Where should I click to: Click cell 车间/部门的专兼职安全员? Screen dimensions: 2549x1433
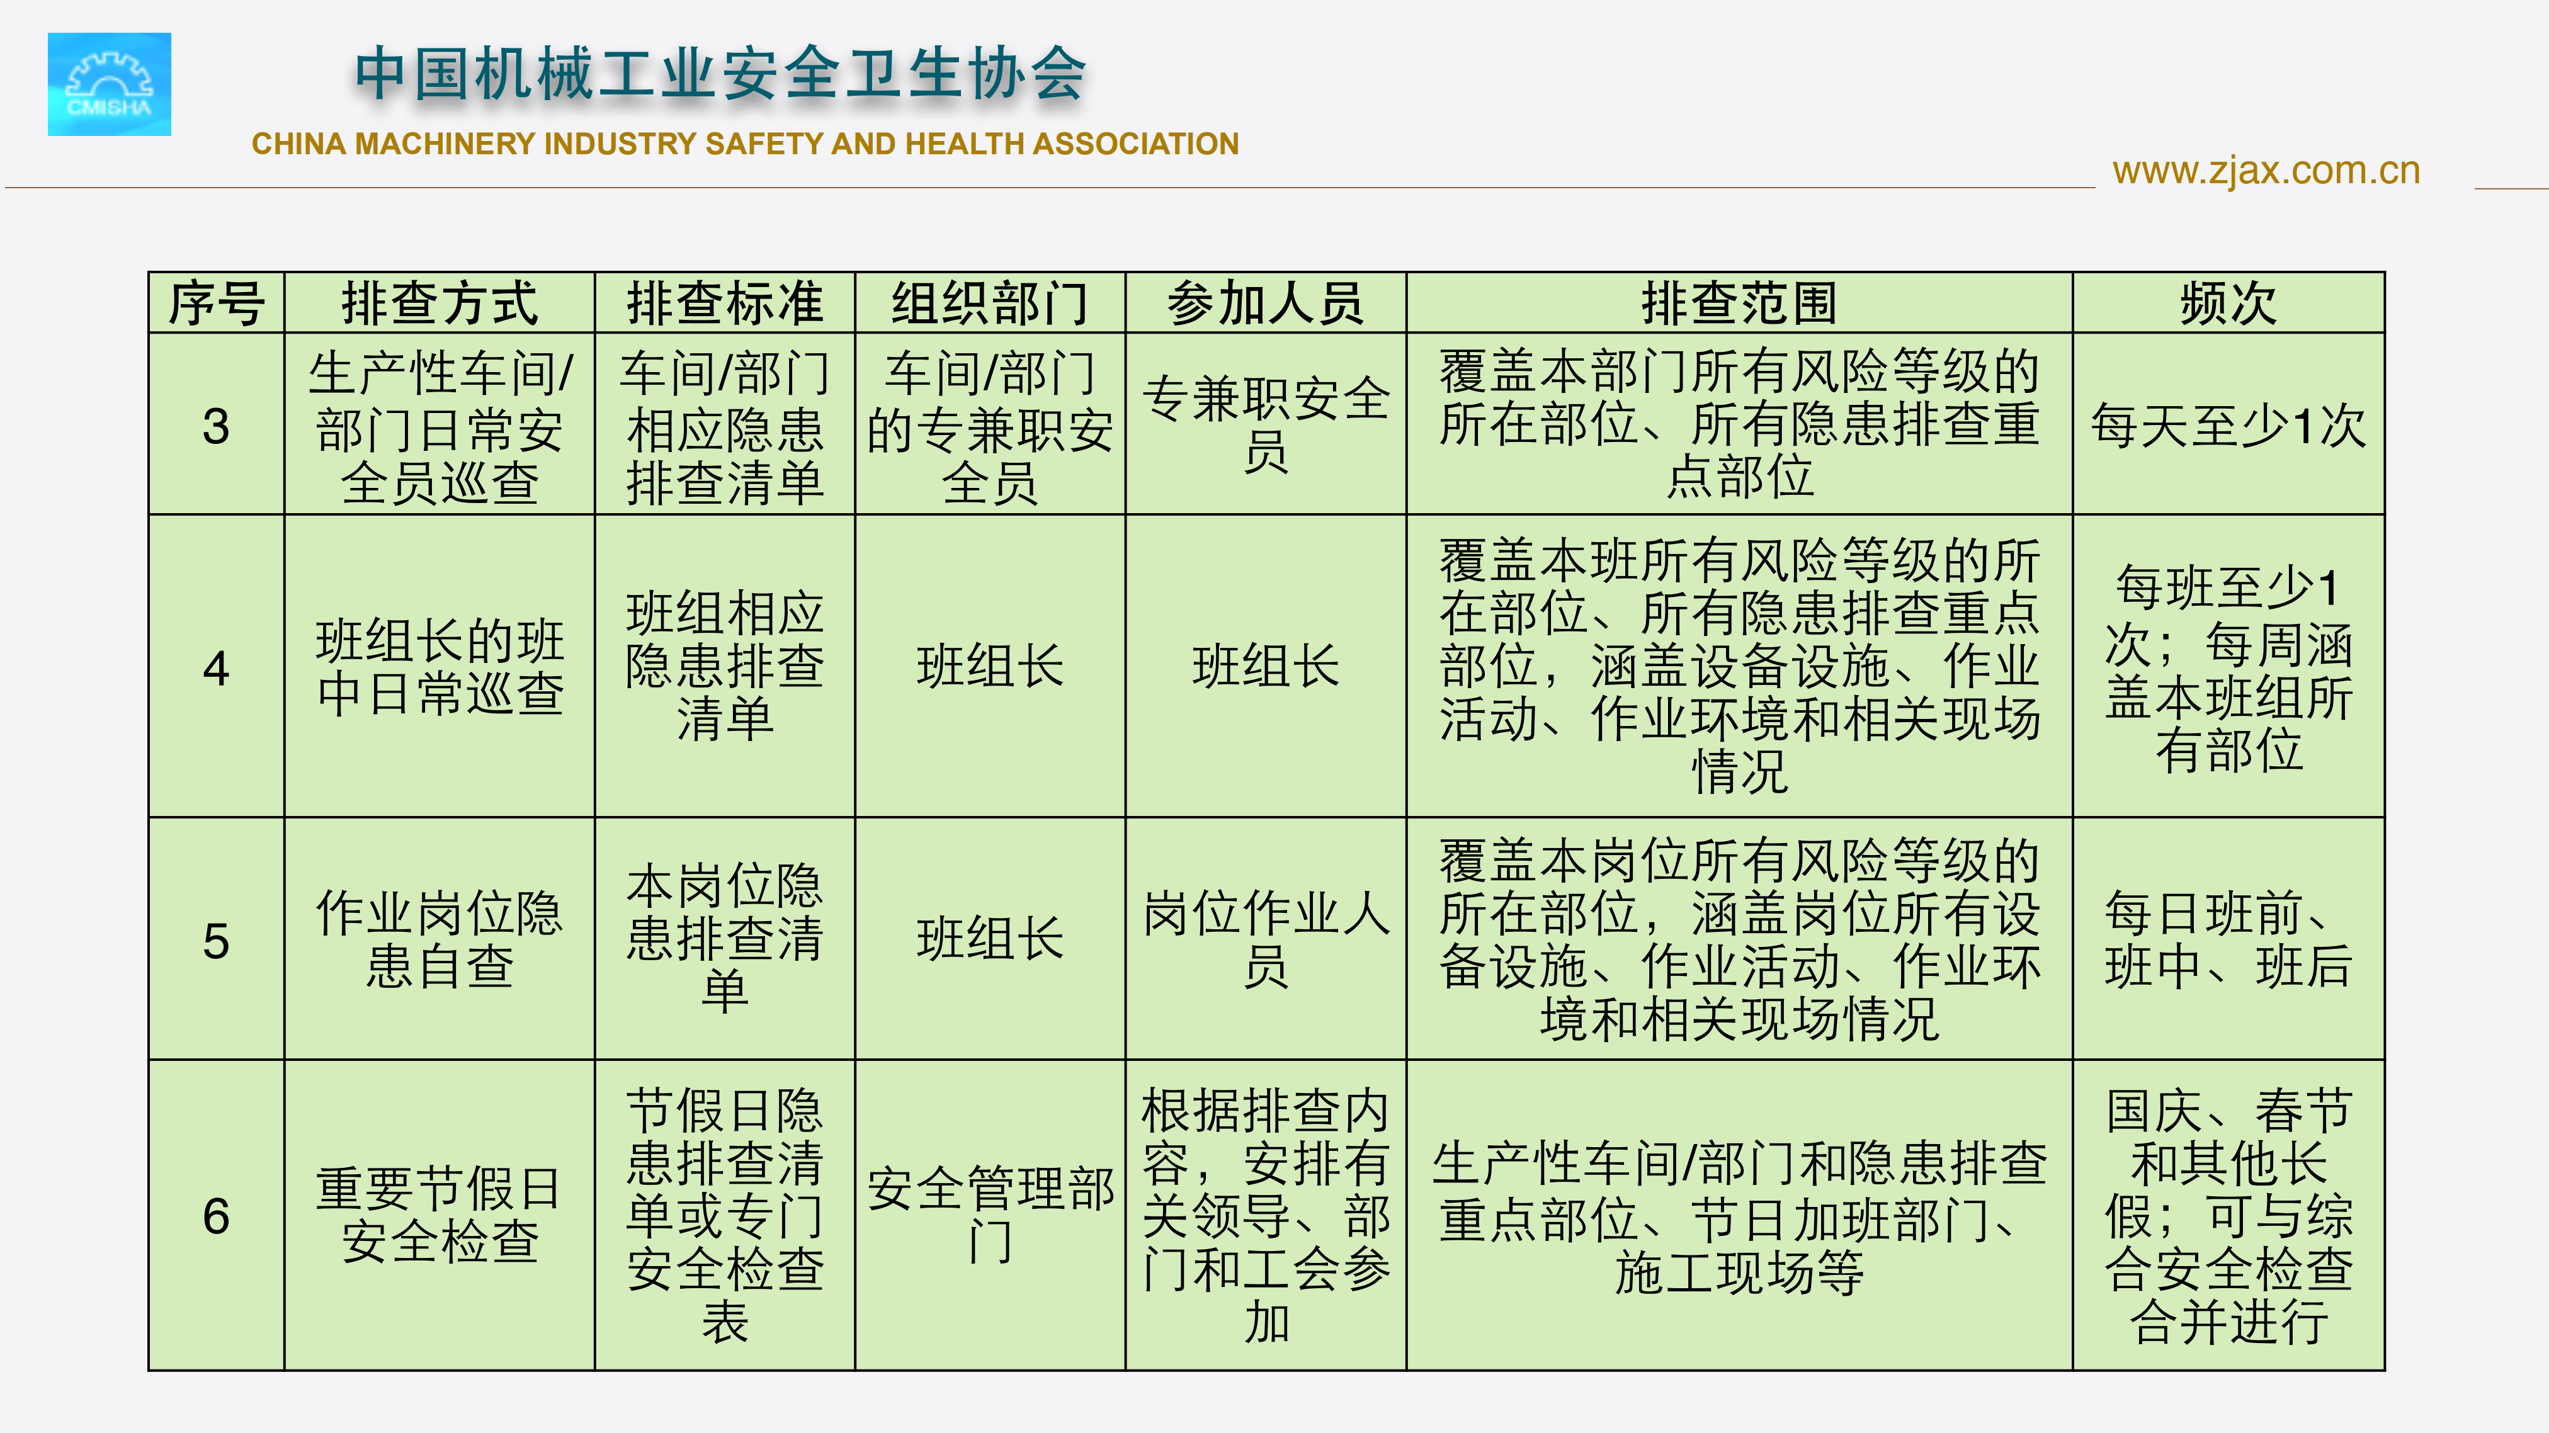989,424
